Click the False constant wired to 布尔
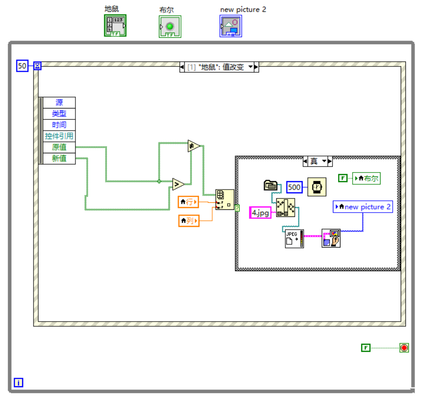Screen dimensions: 422x398 pyautogui.click(x=343, y=178)
